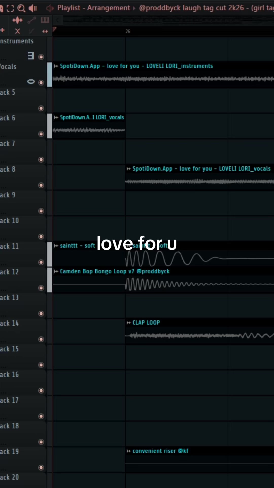Viewport: 274px width, 488px height.
Task: Select the CLAP LOOP audio waveform
Action: tap(199, 336)
